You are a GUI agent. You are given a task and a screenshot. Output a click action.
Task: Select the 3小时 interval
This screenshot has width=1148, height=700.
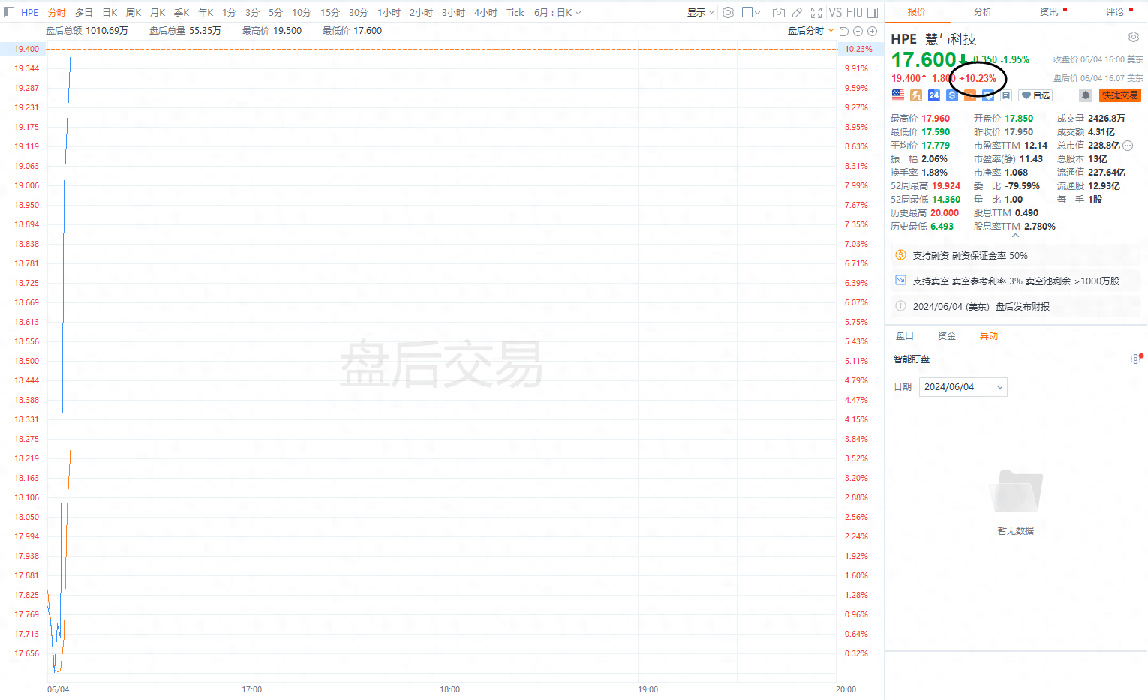pyautogui.click(x=453, y=12)
